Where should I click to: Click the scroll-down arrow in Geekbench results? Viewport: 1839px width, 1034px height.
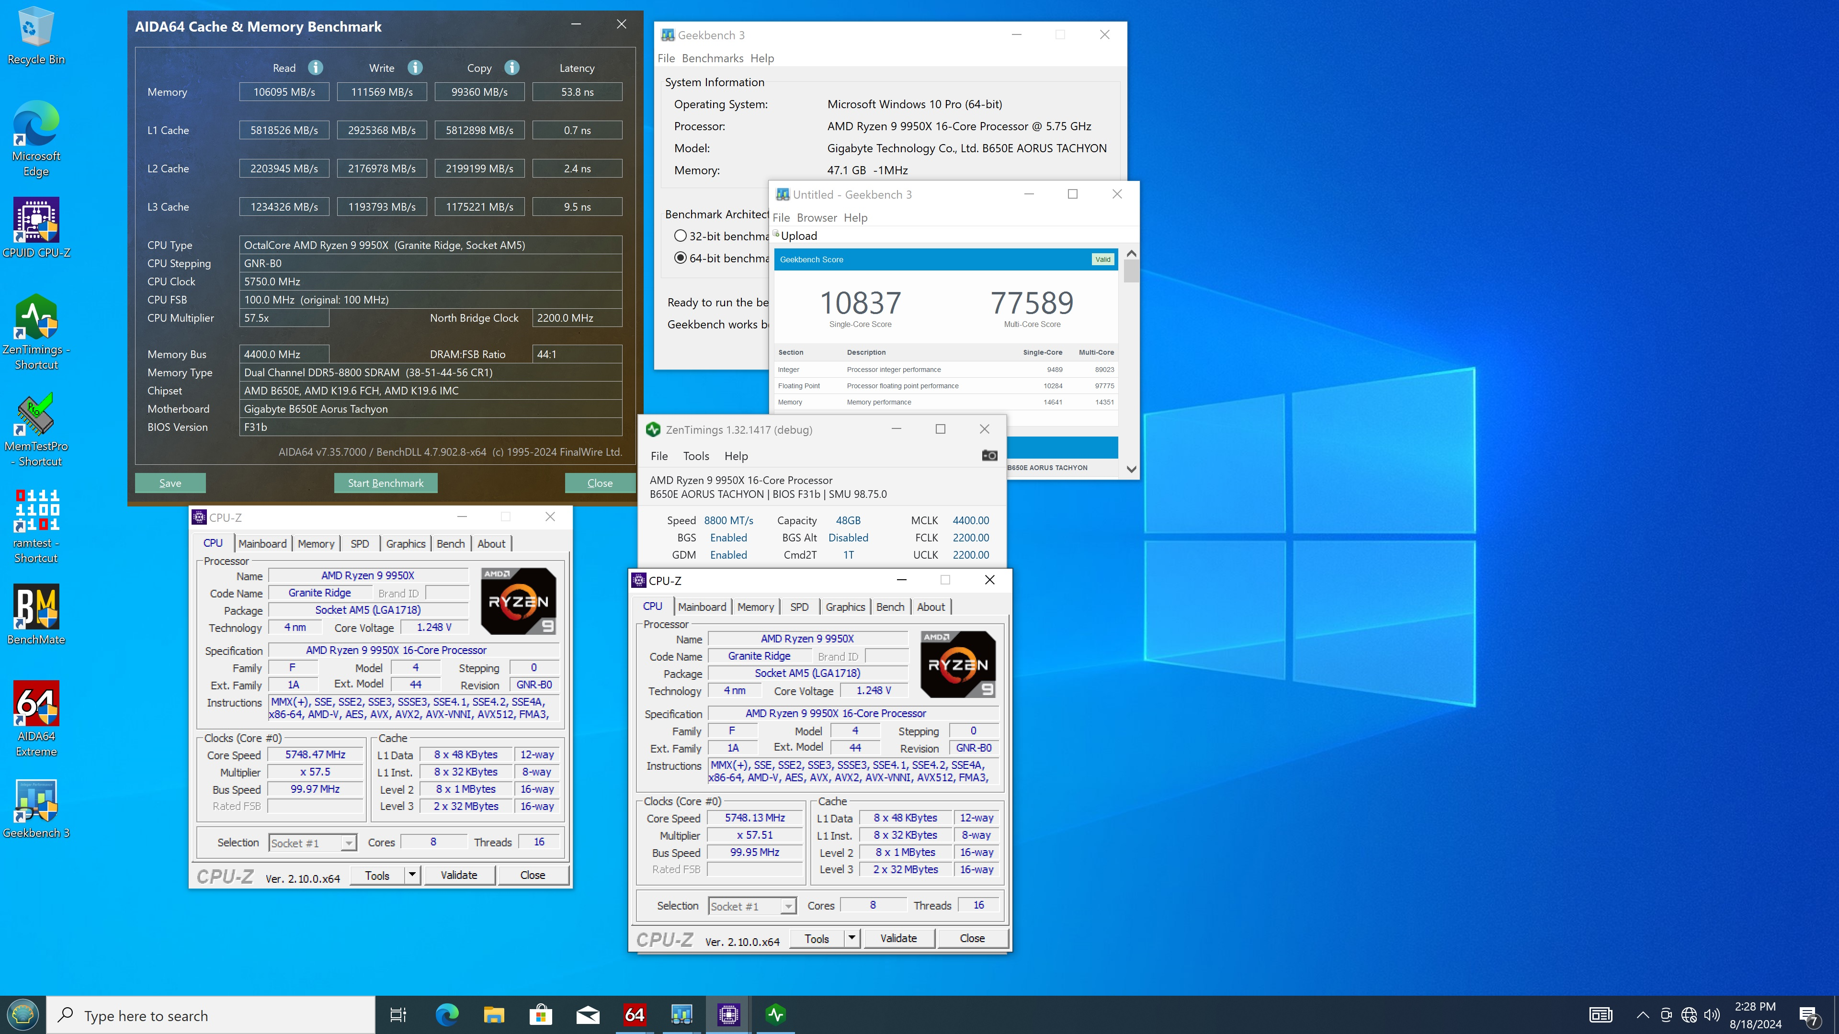pyautogui.click(x=1131, y=469)
